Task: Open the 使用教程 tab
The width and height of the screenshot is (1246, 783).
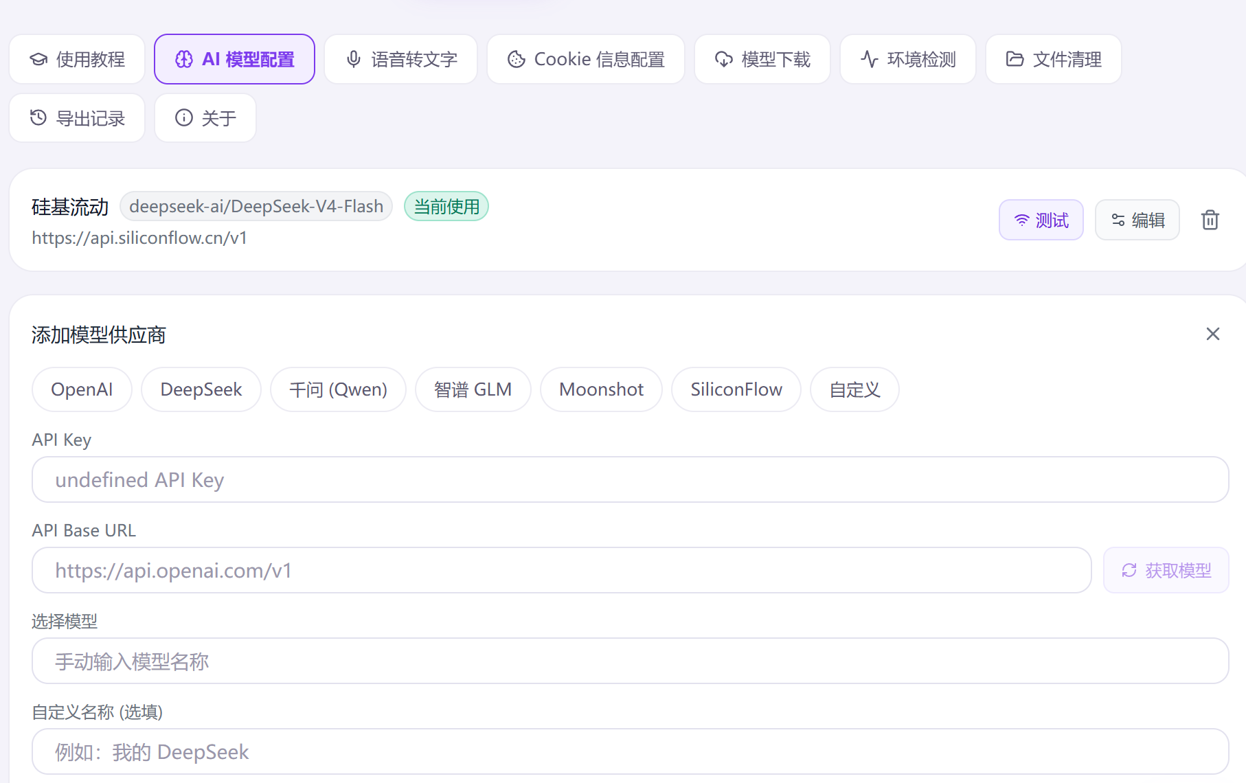Action: click(x=77, y=59)
